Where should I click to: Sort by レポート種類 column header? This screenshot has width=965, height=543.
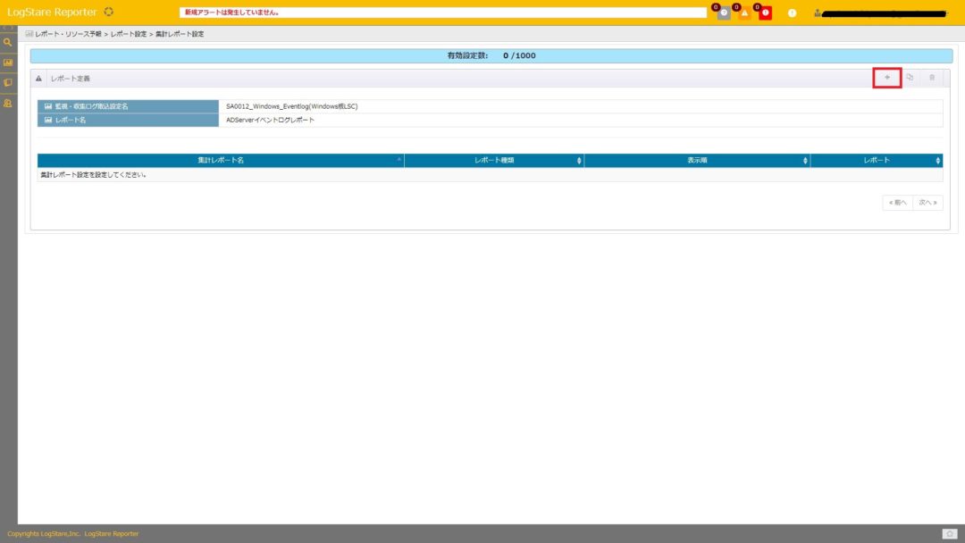point(494,161)
